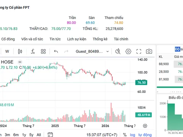This screenshot has width=183, height=137.
Task: Click the TỔNG KL value 25,278,600
Action: 114,29
